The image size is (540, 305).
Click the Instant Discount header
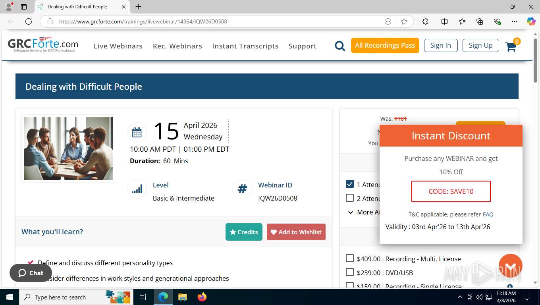point(451,136)
